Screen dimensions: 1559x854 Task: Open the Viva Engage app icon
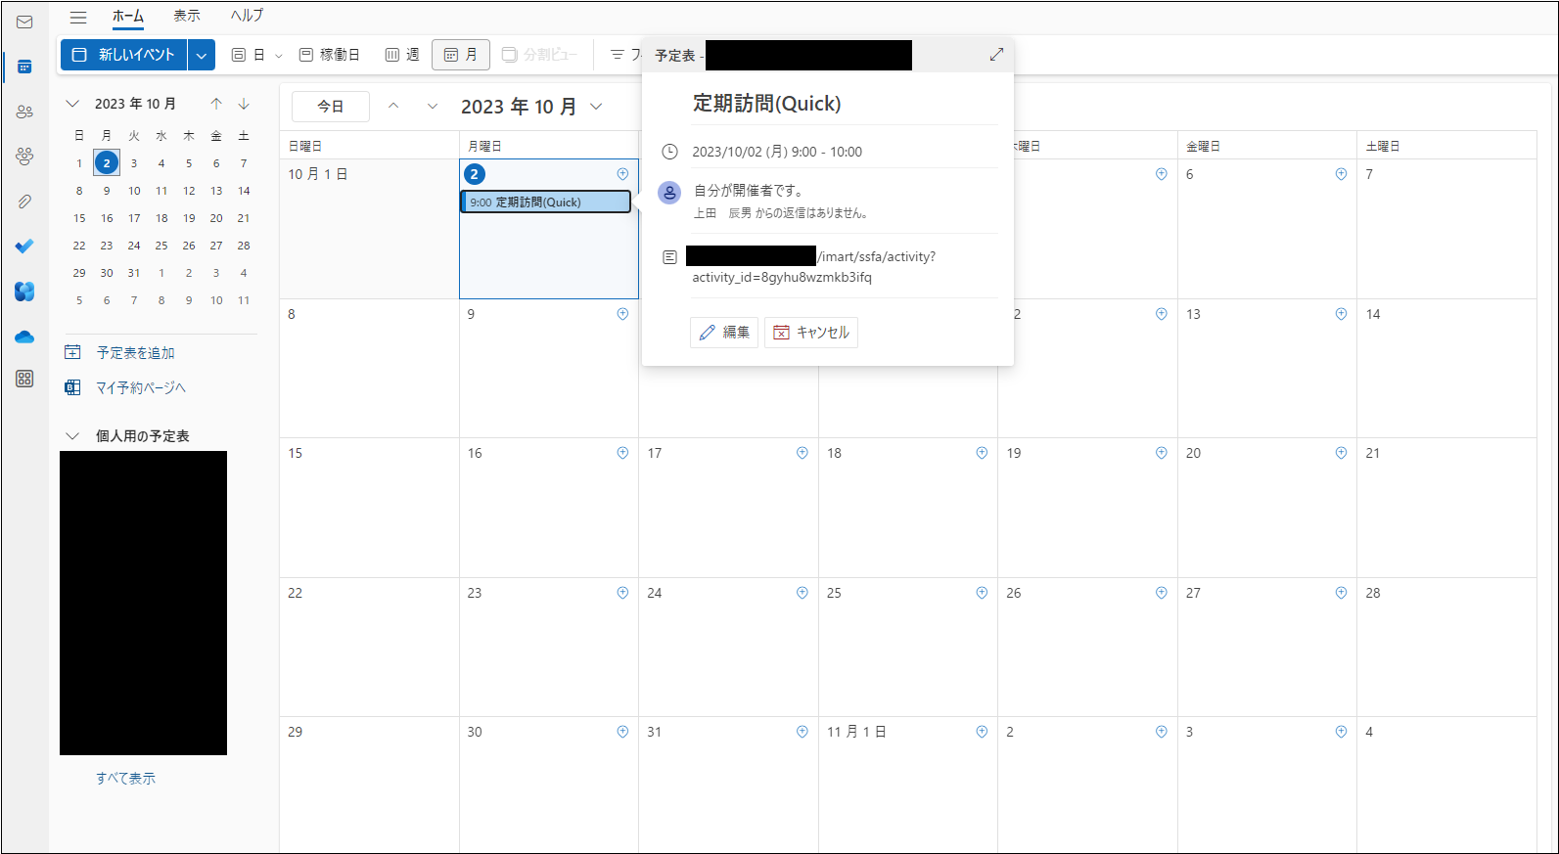point(24,291)
